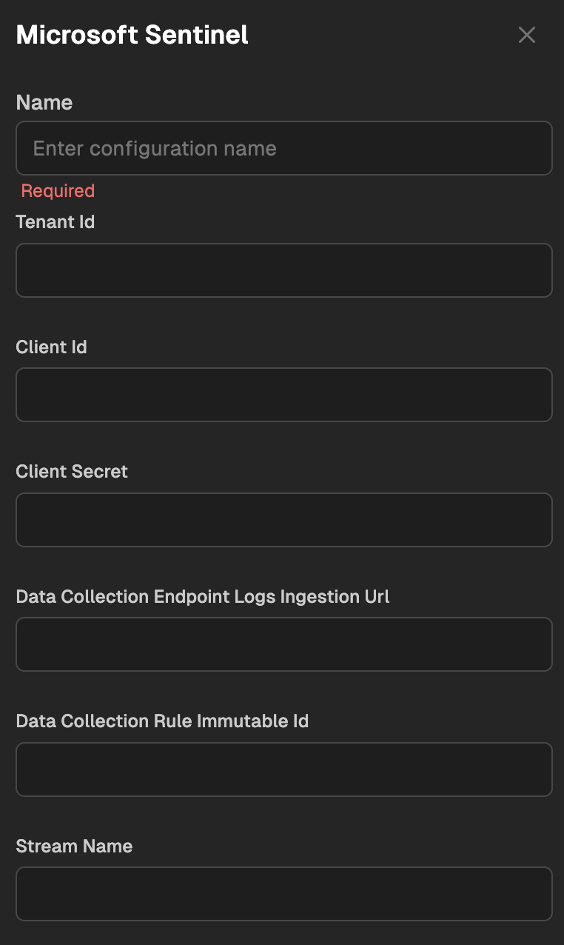Click the Microsoft Sentinel panel heading
This screenshot has height=945, width=564.
tap(132, 35)
